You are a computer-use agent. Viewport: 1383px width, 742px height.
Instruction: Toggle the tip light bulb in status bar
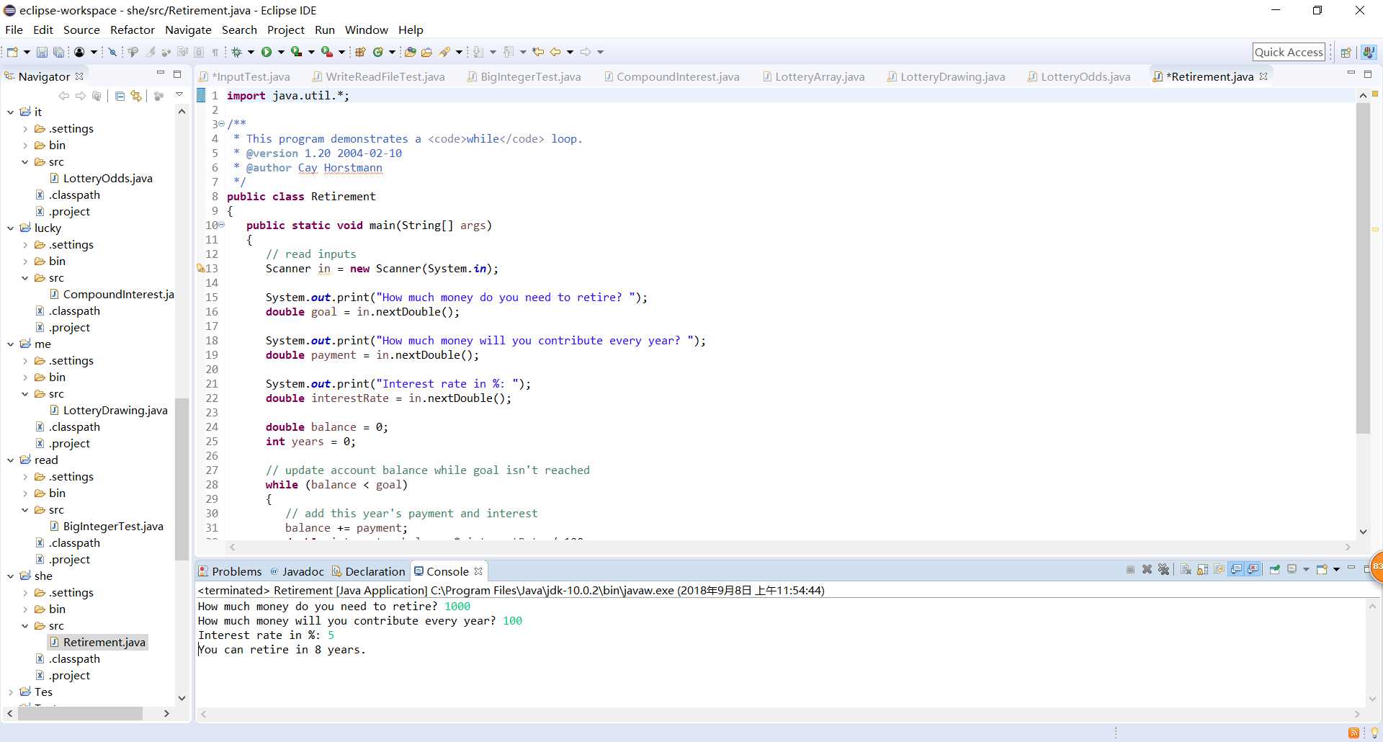point(1374,733)
